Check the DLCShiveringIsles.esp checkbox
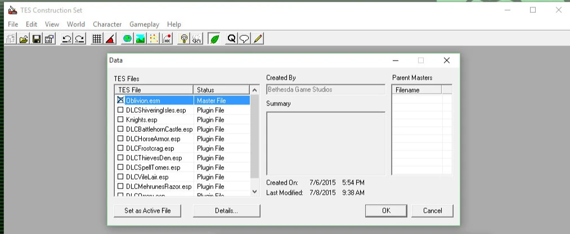 [x=120, y=109]
